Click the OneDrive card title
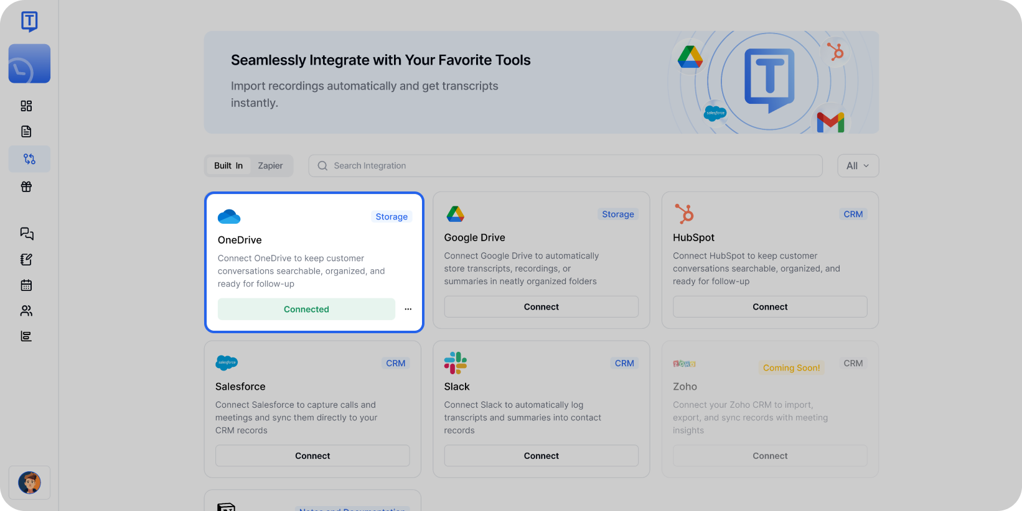The width and height of the screenshot is (1022, 511). (240, 240)
